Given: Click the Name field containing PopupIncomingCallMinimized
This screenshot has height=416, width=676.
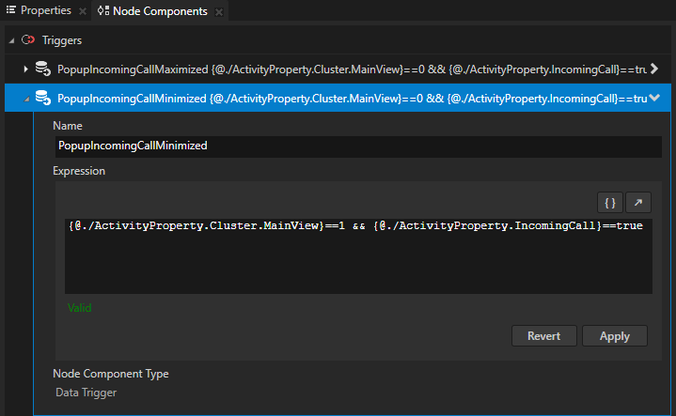Looking at the screenshot, I should [x=357, y=146].
